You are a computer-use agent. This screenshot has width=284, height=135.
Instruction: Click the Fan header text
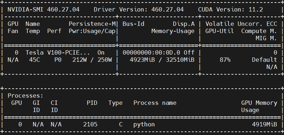(x=13, y=31)
